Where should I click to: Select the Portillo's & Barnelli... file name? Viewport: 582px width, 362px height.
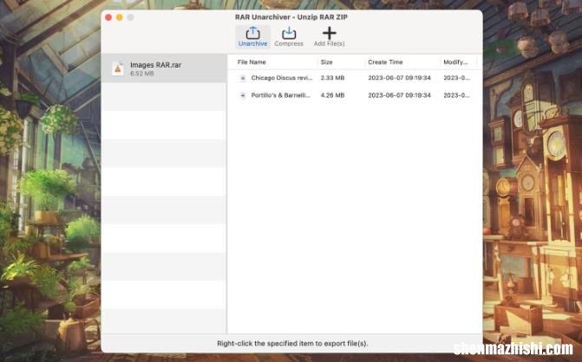click(x=281, y=95)
